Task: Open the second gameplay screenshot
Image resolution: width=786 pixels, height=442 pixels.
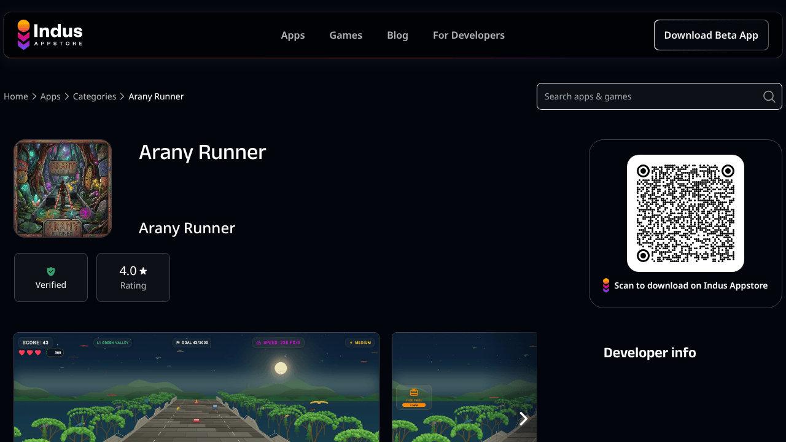Action: point(464,387)
